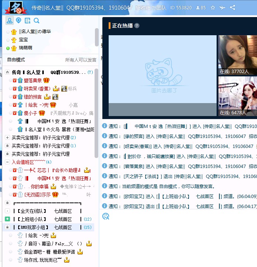Image resolution: width=257 pixels, height=267 pixels.
Task: Click the location pin icon
Action: [x=19, y=20]
